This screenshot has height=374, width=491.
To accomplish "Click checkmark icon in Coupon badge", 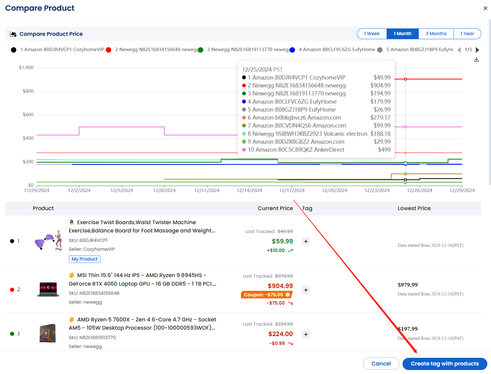I will tap(288, 295).
